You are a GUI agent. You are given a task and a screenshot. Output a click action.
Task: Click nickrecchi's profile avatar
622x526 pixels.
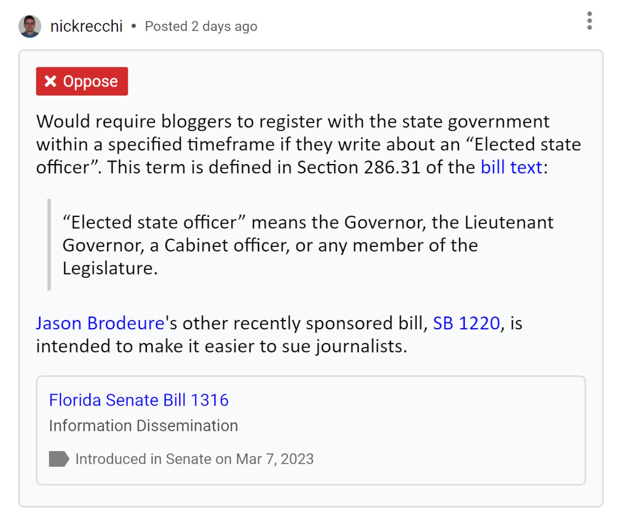(x=29, y=26)
